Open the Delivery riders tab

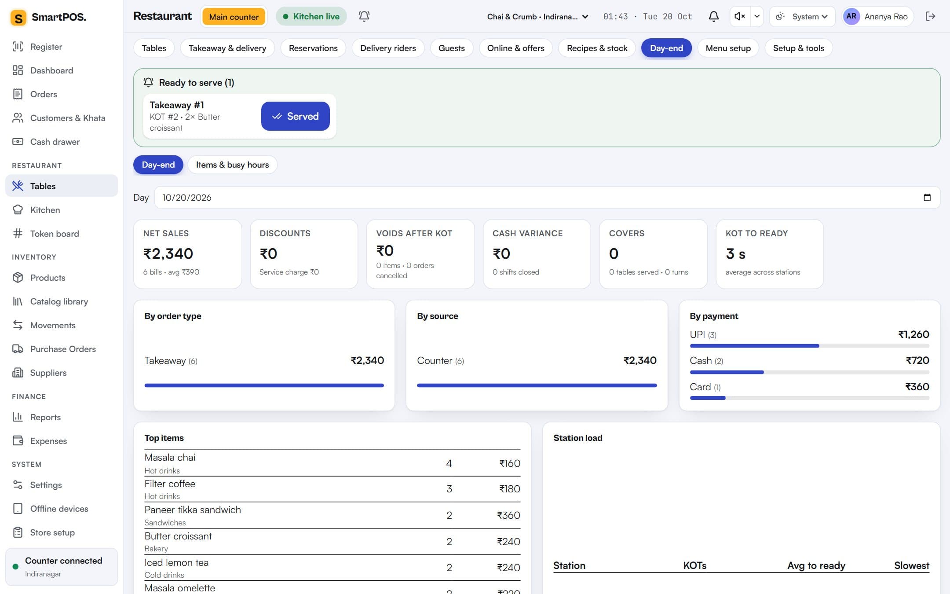(x=388, y=48)
